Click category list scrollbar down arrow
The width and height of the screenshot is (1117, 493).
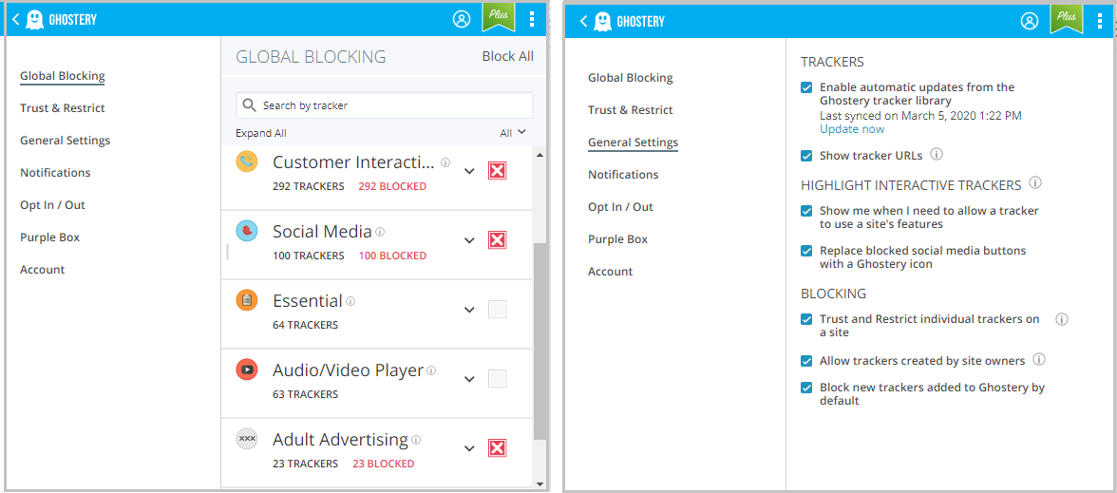click(x=540, y=484)
